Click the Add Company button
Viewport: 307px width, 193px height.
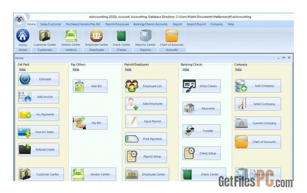tap(258, 86)
